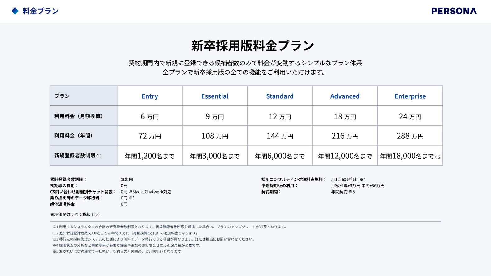Click the 108 万円 annual price cell
This screenshot has width=491, height=276.
tap(215, 136)
